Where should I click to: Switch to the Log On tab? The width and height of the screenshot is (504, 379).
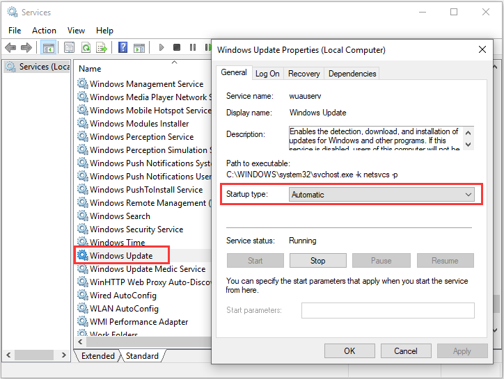click(267, 74)
